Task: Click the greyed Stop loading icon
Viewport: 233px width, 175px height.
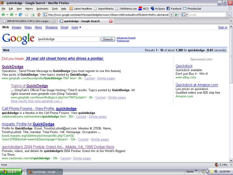Action: point(27,15)
